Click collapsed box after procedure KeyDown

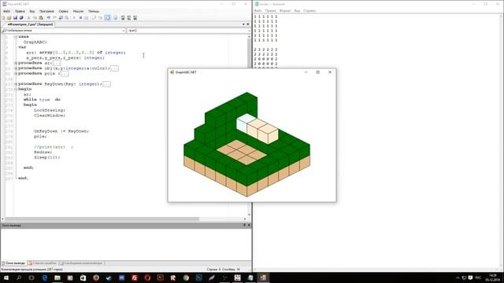pos(106,84)
